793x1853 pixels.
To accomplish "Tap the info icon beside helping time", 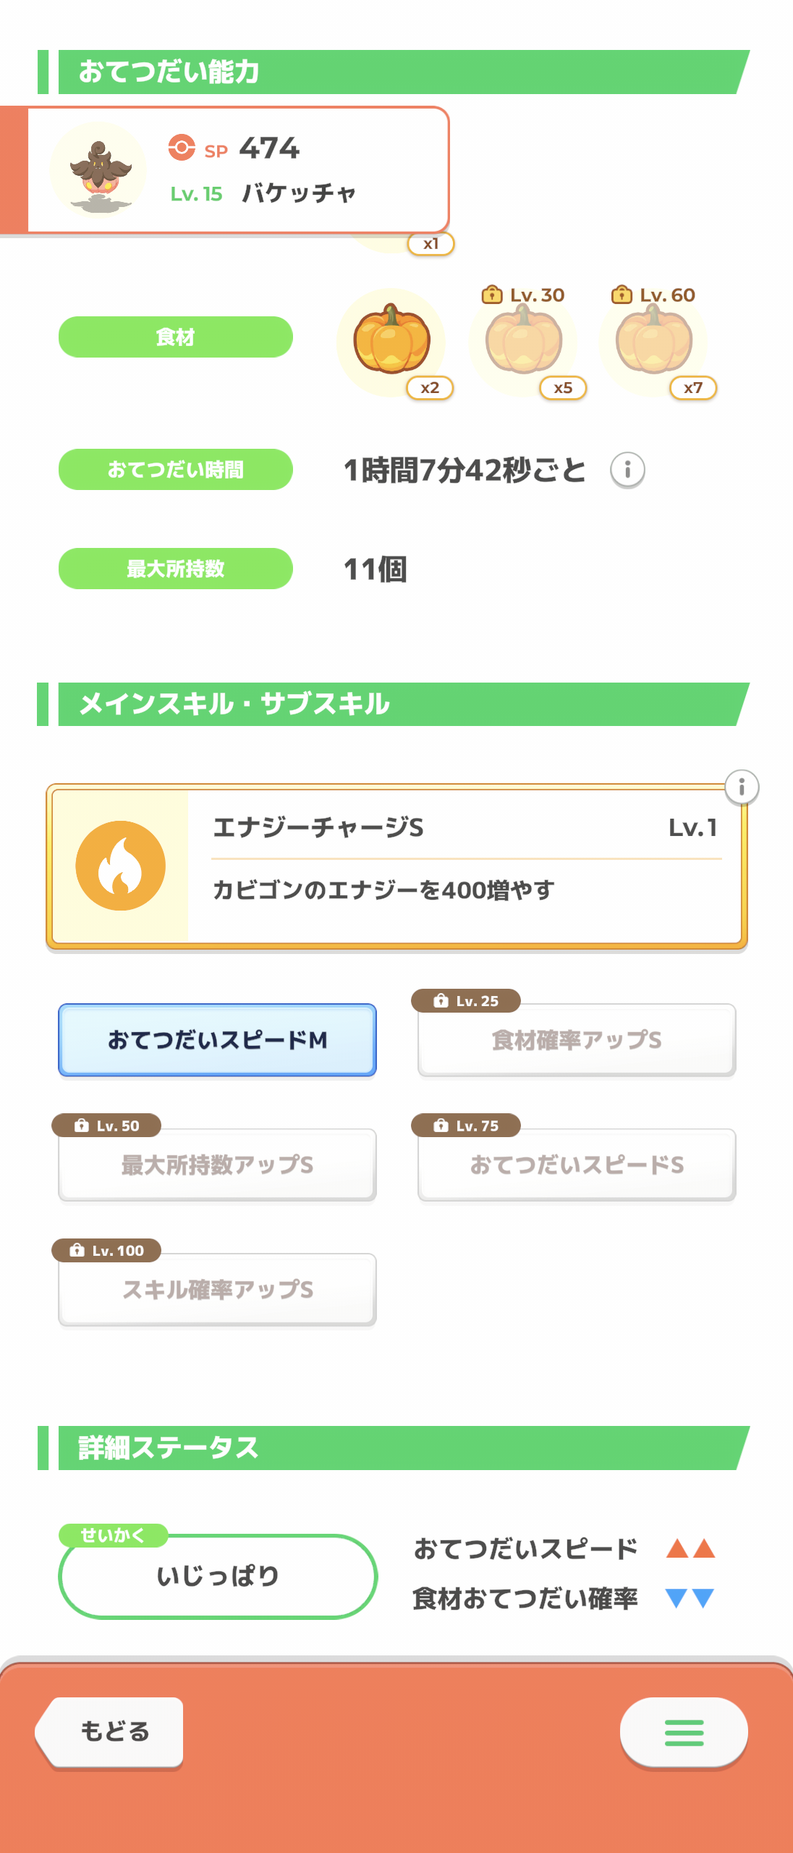I will pos(627,470).
